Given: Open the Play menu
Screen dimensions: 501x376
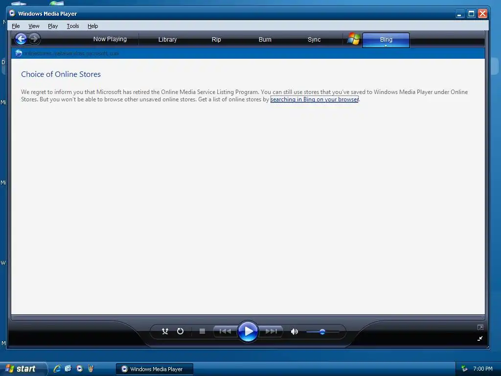Looking at the screenshot, I should (53, 26).
